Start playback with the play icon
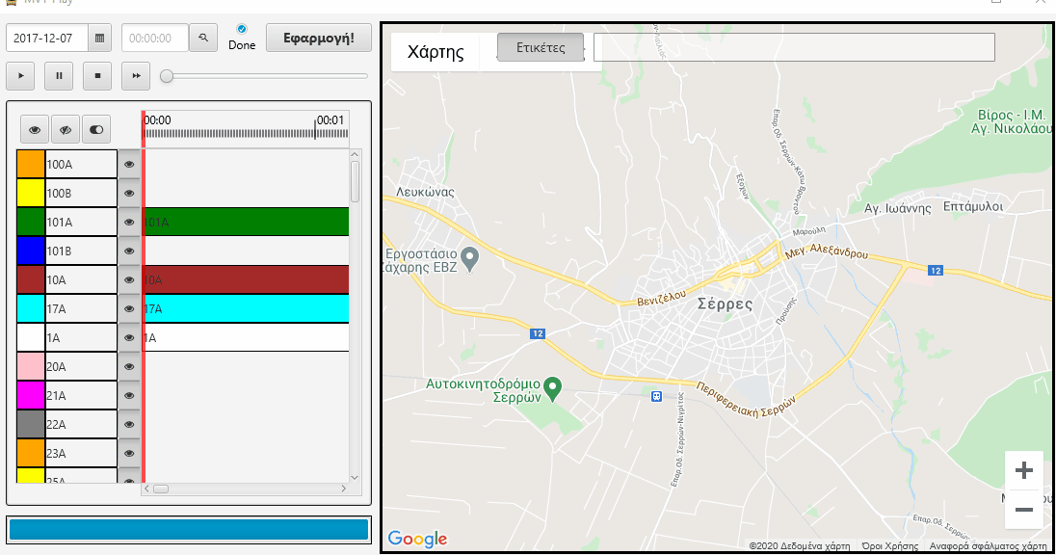The width and height of the screenshot is (1056, 555). [20, 75]
